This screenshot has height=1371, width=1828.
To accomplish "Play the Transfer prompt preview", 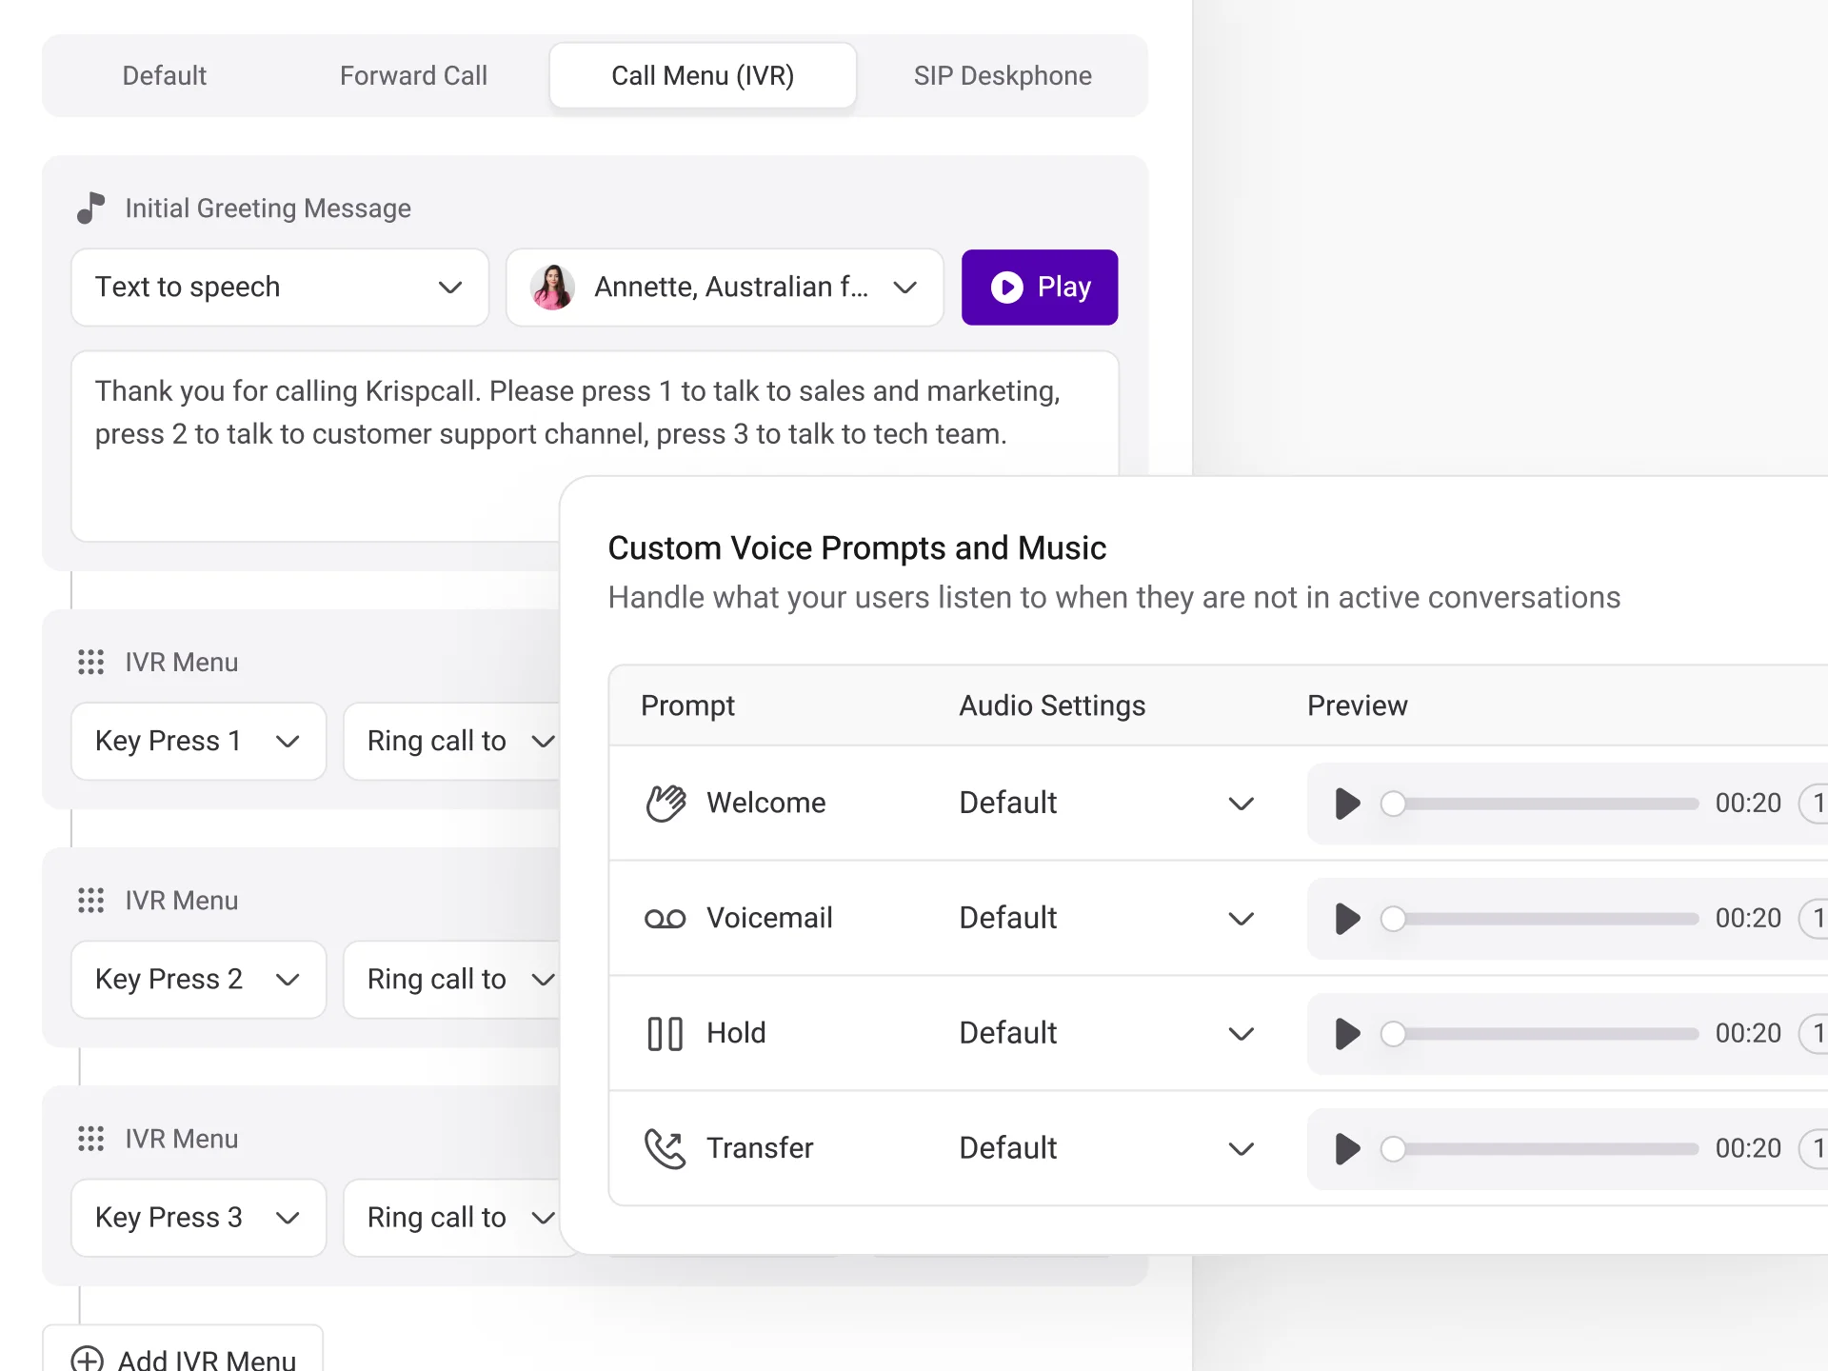I will [1346, 1148].
